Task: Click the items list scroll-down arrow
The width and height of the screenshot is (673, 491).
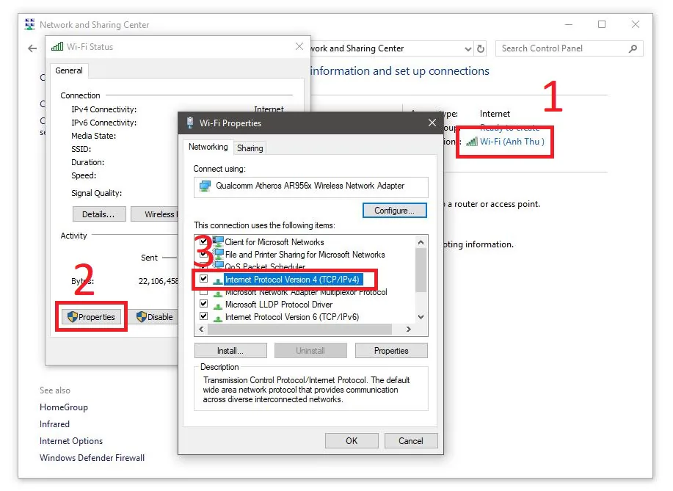Action: pyautogui.click(x=421, y=317)
